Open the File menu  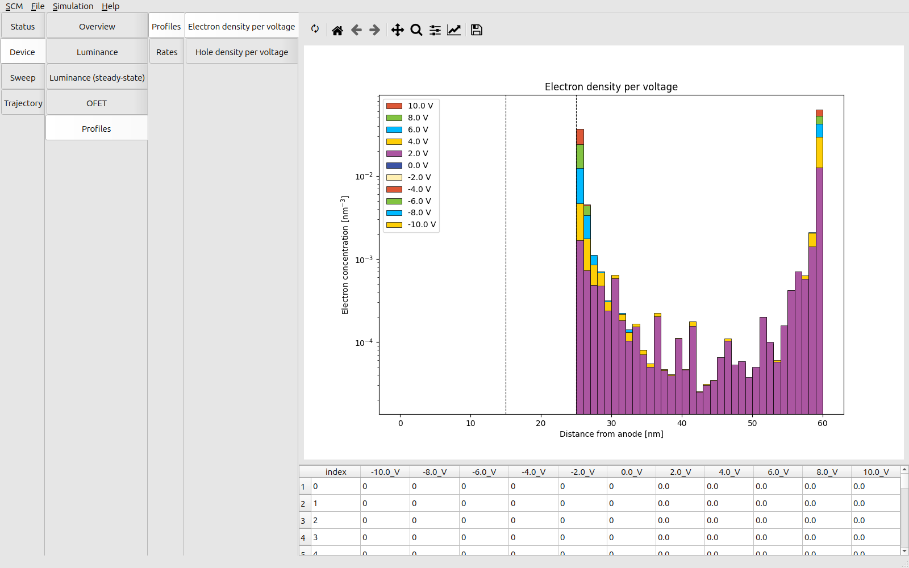37,6
